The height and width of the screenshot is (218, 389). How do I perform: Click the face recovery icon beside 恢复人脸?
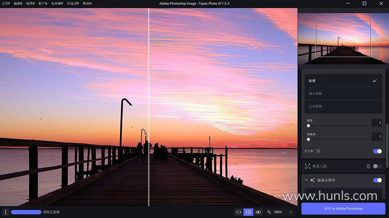(x=308, y=166)
